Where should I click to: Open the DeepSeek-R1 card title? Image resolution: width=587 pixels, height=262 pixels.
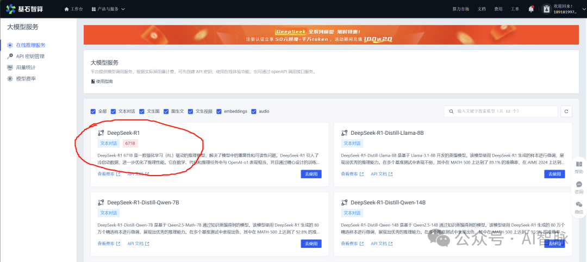[123, 133]
